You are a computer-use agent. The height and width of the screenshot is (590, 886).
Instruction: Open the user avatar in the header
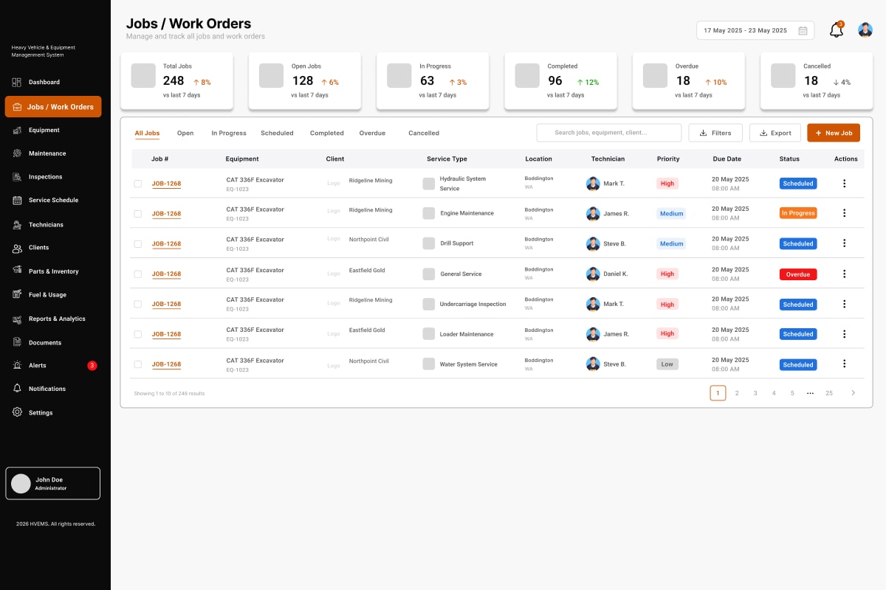pos(865,30)
